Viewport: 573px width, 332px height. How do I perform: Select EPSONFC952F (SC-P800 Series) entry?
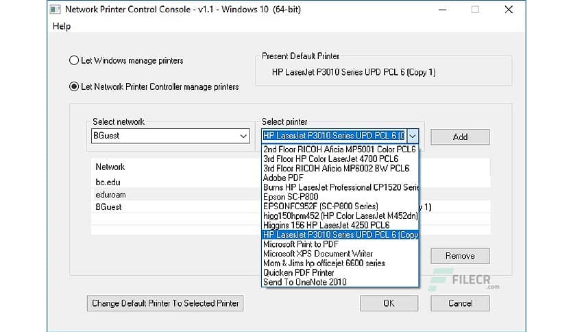pos(340,206)
